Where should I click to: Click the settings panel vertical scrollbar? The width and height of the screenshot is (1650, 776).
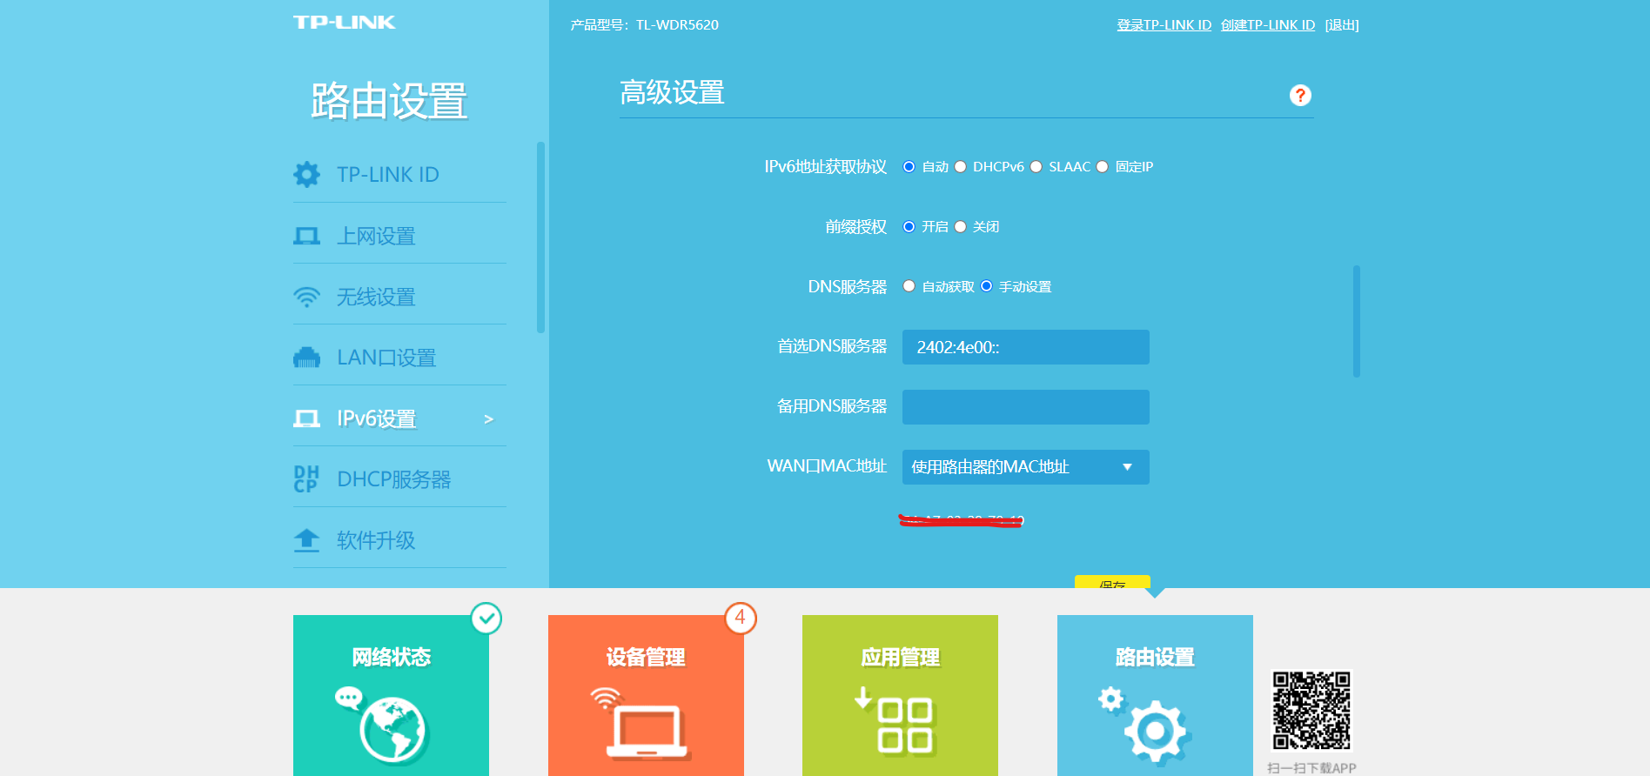pos(1356,321)
